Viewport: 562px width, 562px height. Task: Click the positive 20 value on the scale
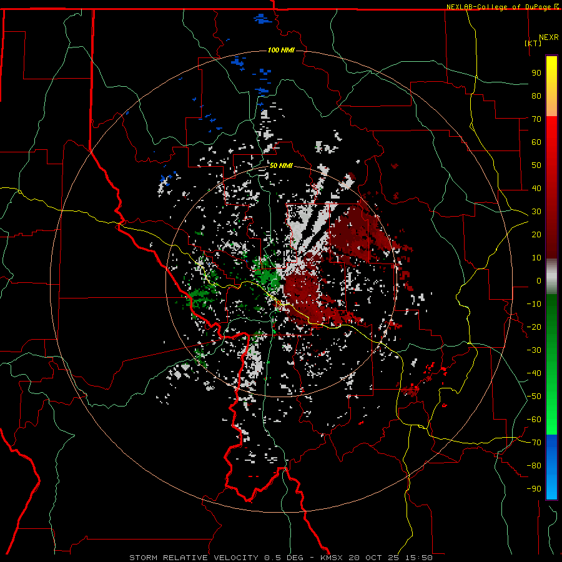(536, 234)
